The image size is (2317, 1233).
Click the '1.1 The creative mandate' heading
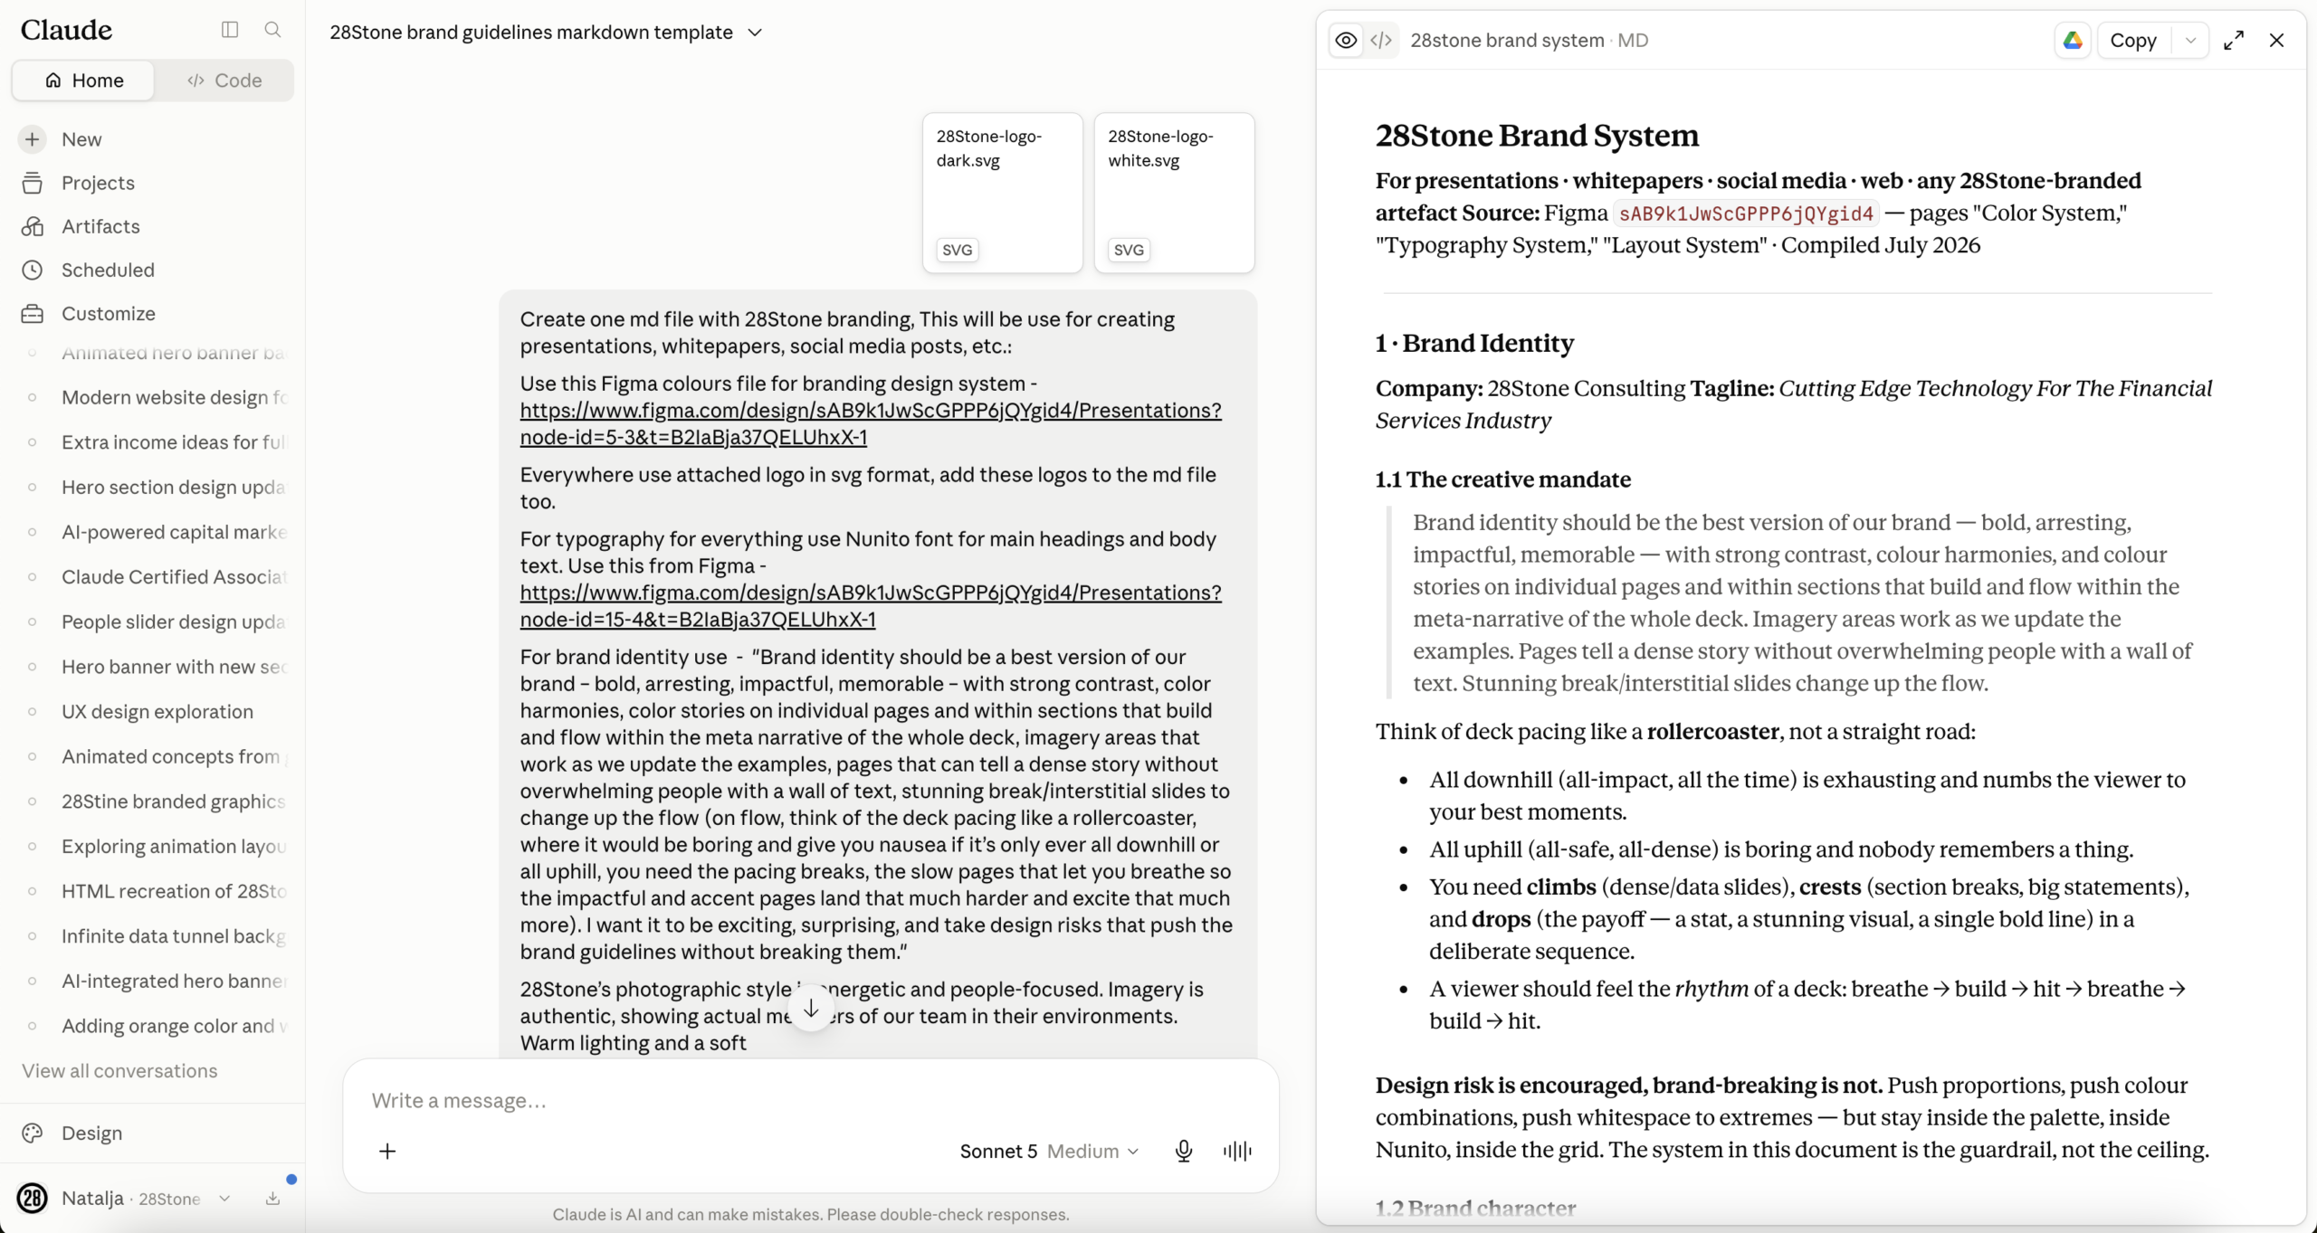(1503, 479)
